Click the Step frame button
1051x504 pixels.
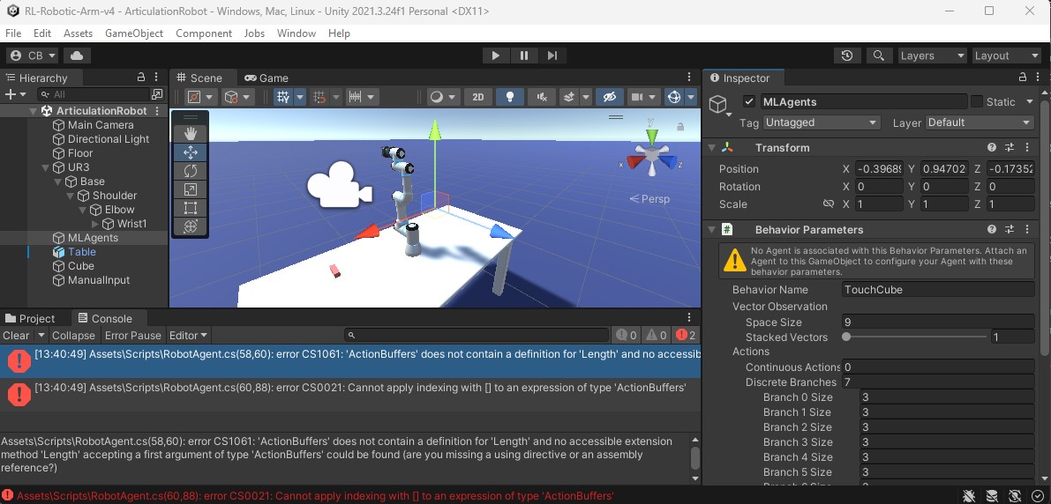552,56
